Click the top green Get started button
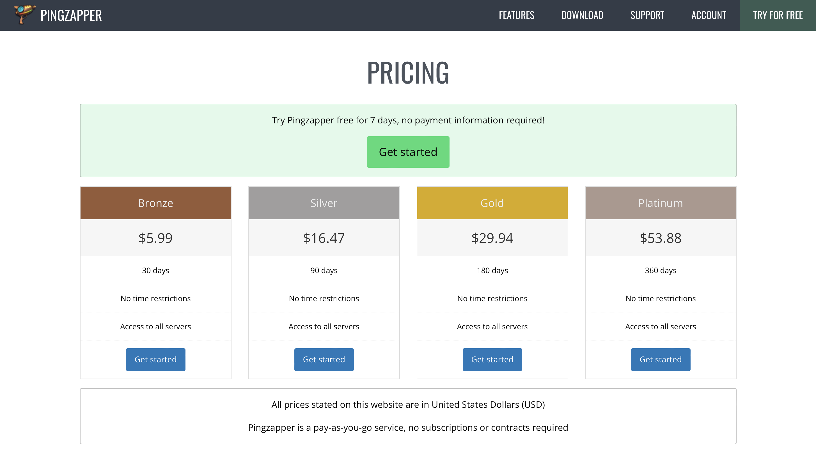 click(408, 152)
